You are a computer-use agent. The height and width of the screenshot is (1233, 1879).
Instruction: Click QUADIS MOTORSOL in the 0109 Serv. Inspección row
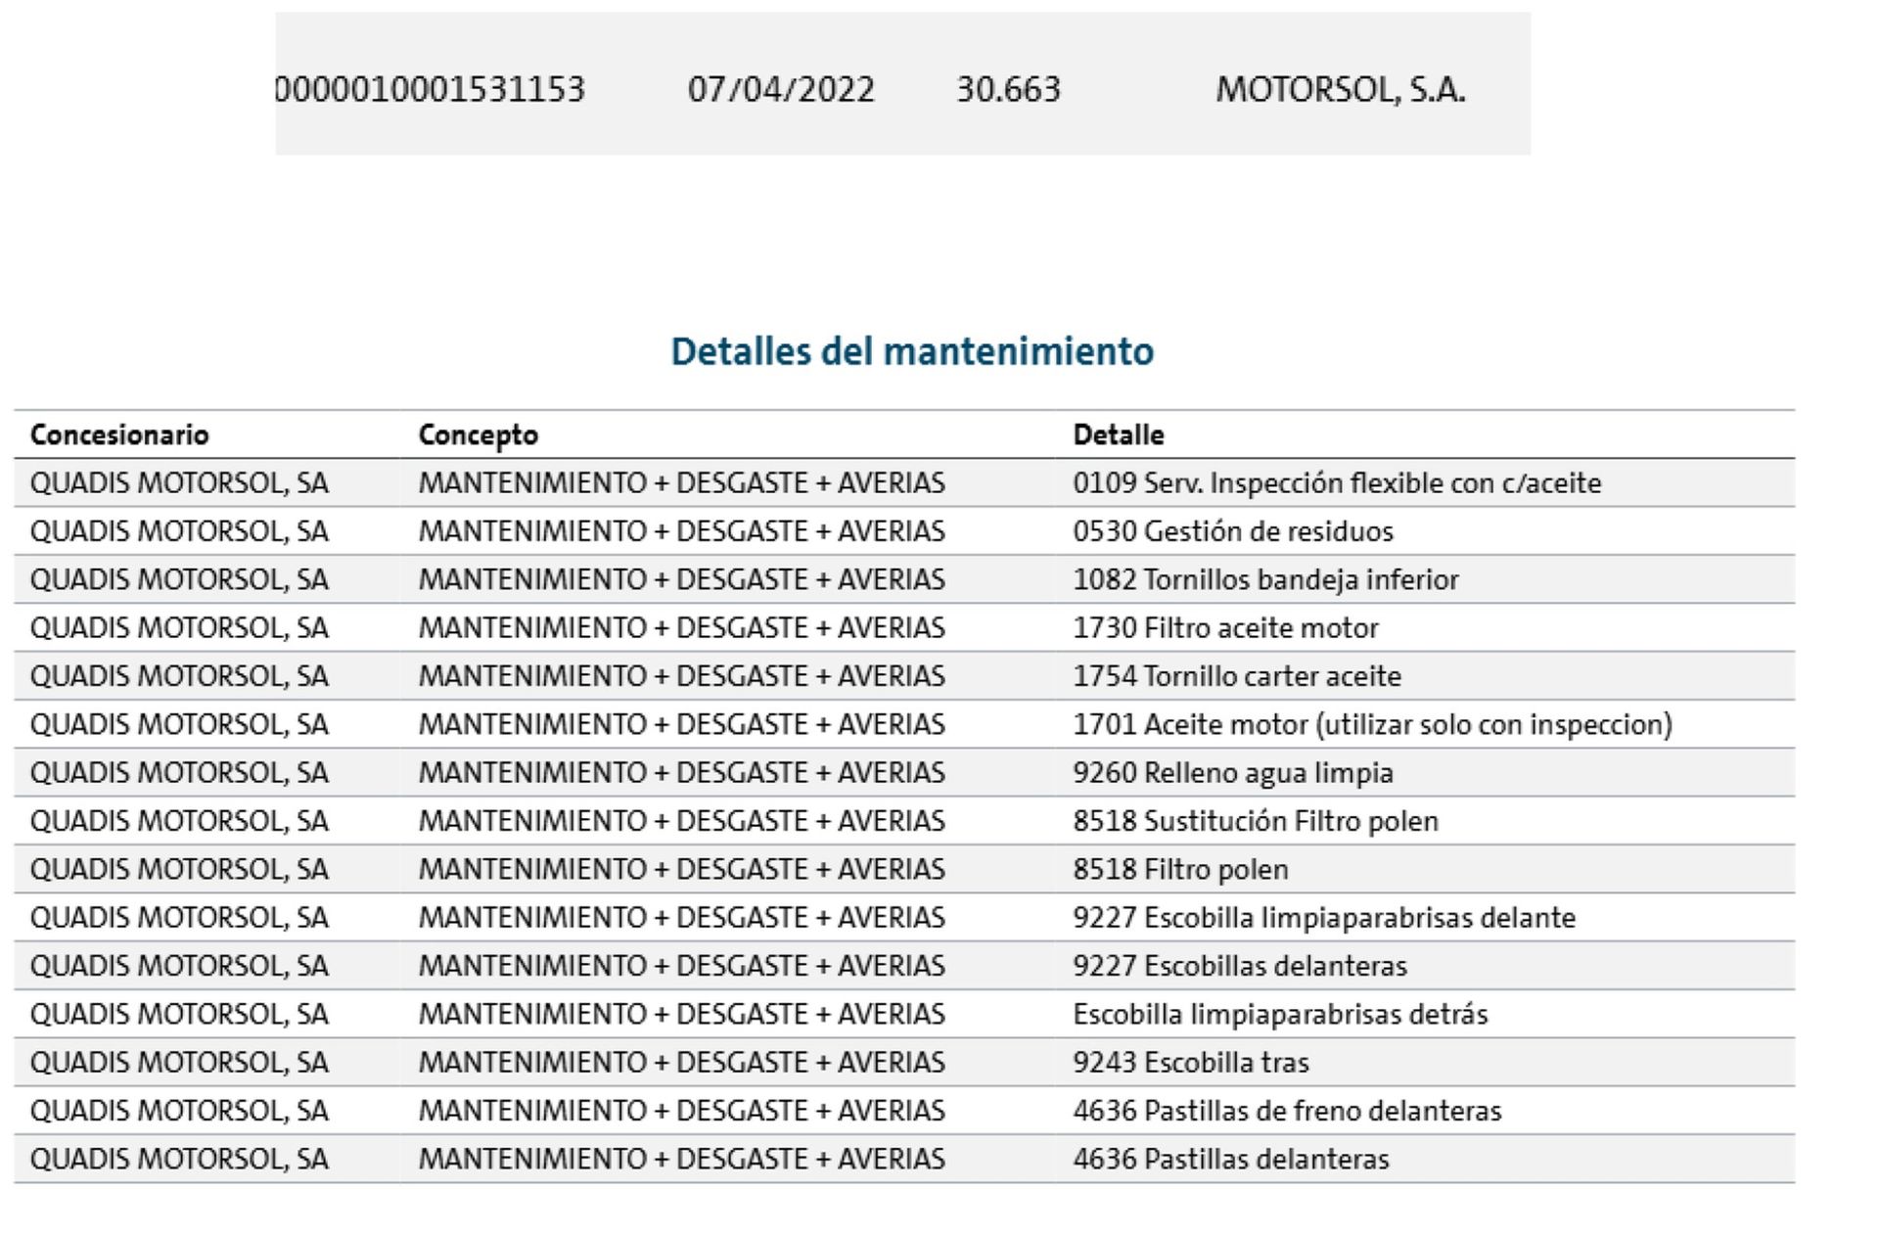(179, 483)
